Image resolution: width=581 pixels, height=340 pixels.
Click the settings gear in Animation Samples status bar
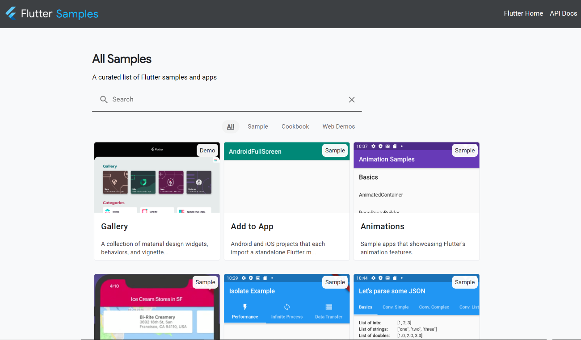click(x=374, y=146)
